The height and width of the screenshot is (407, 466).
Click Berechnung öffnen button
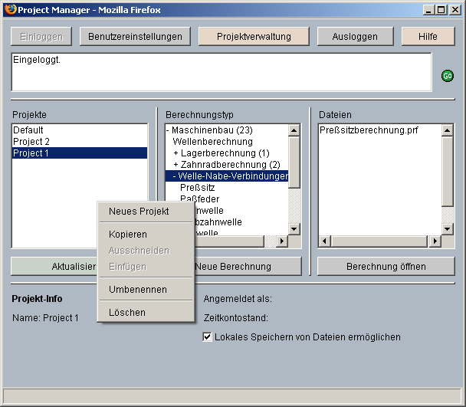point(386,267)
